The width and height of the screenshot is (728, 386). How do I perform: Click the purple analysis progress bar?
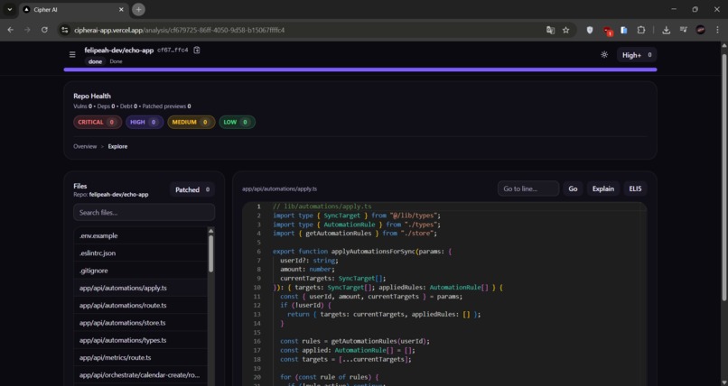[360, 69]
